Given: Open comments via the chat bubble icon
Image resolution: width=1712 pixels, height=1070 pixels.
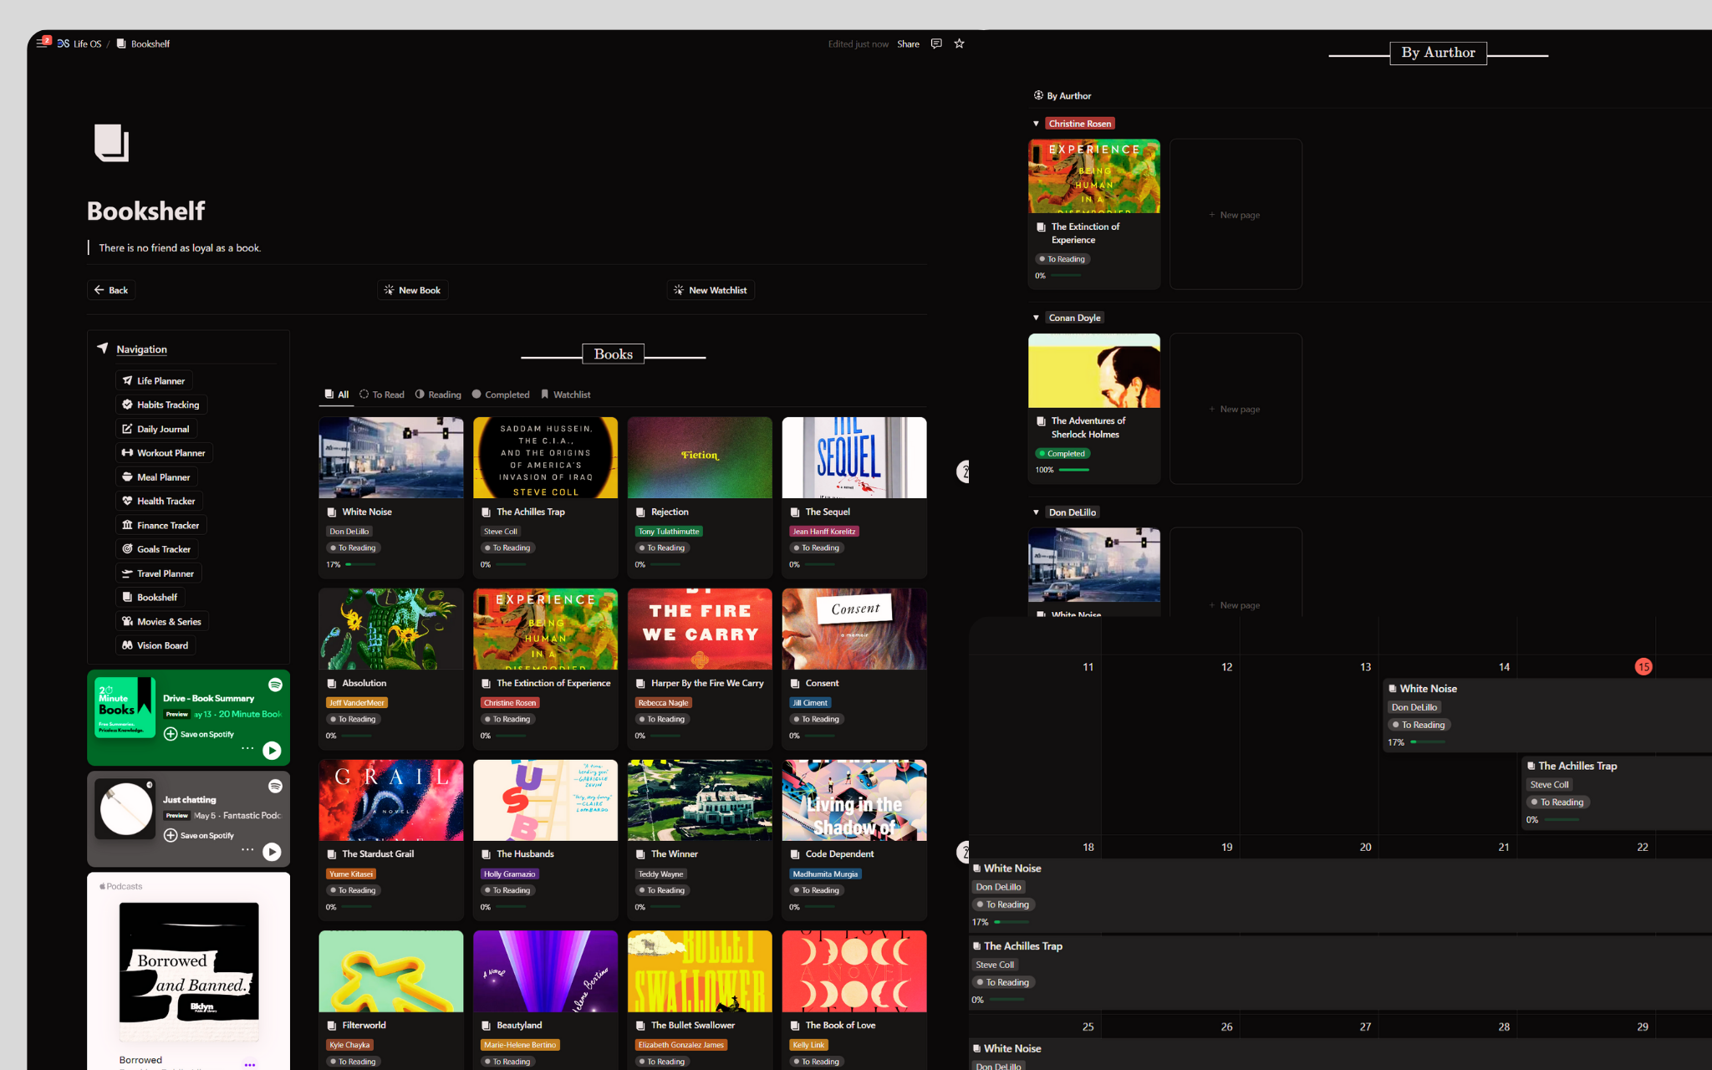Looking at the screenshot, I should (x=935, y=43).
